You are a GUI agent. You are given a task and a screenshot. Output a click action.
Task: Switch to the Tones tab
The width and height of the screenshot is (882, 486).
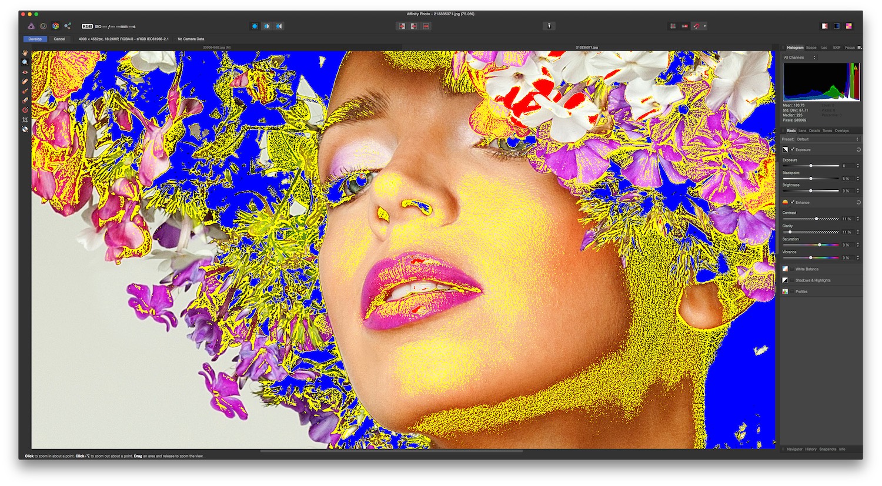[827, 130]
